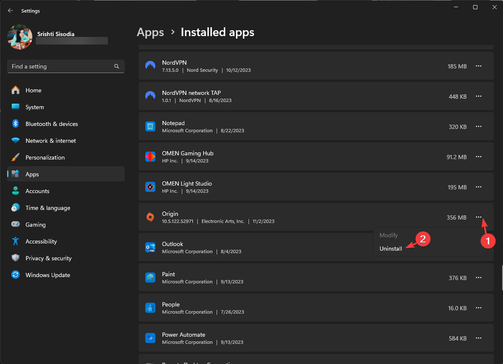
Task: Go to Privacy & security page
Action: coord(66,258)
